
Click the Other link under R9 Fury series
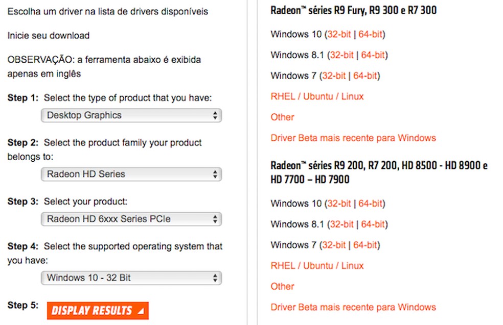click(282, 117)
